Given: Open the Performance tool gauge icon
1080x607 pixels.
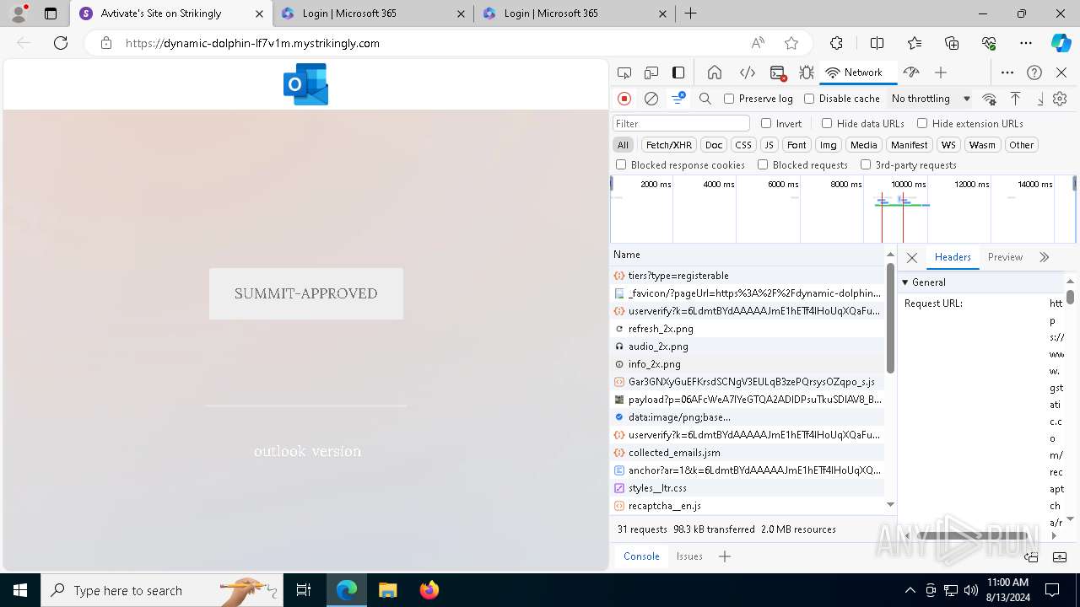Looking at the screenshot, I should coord(910,73).
